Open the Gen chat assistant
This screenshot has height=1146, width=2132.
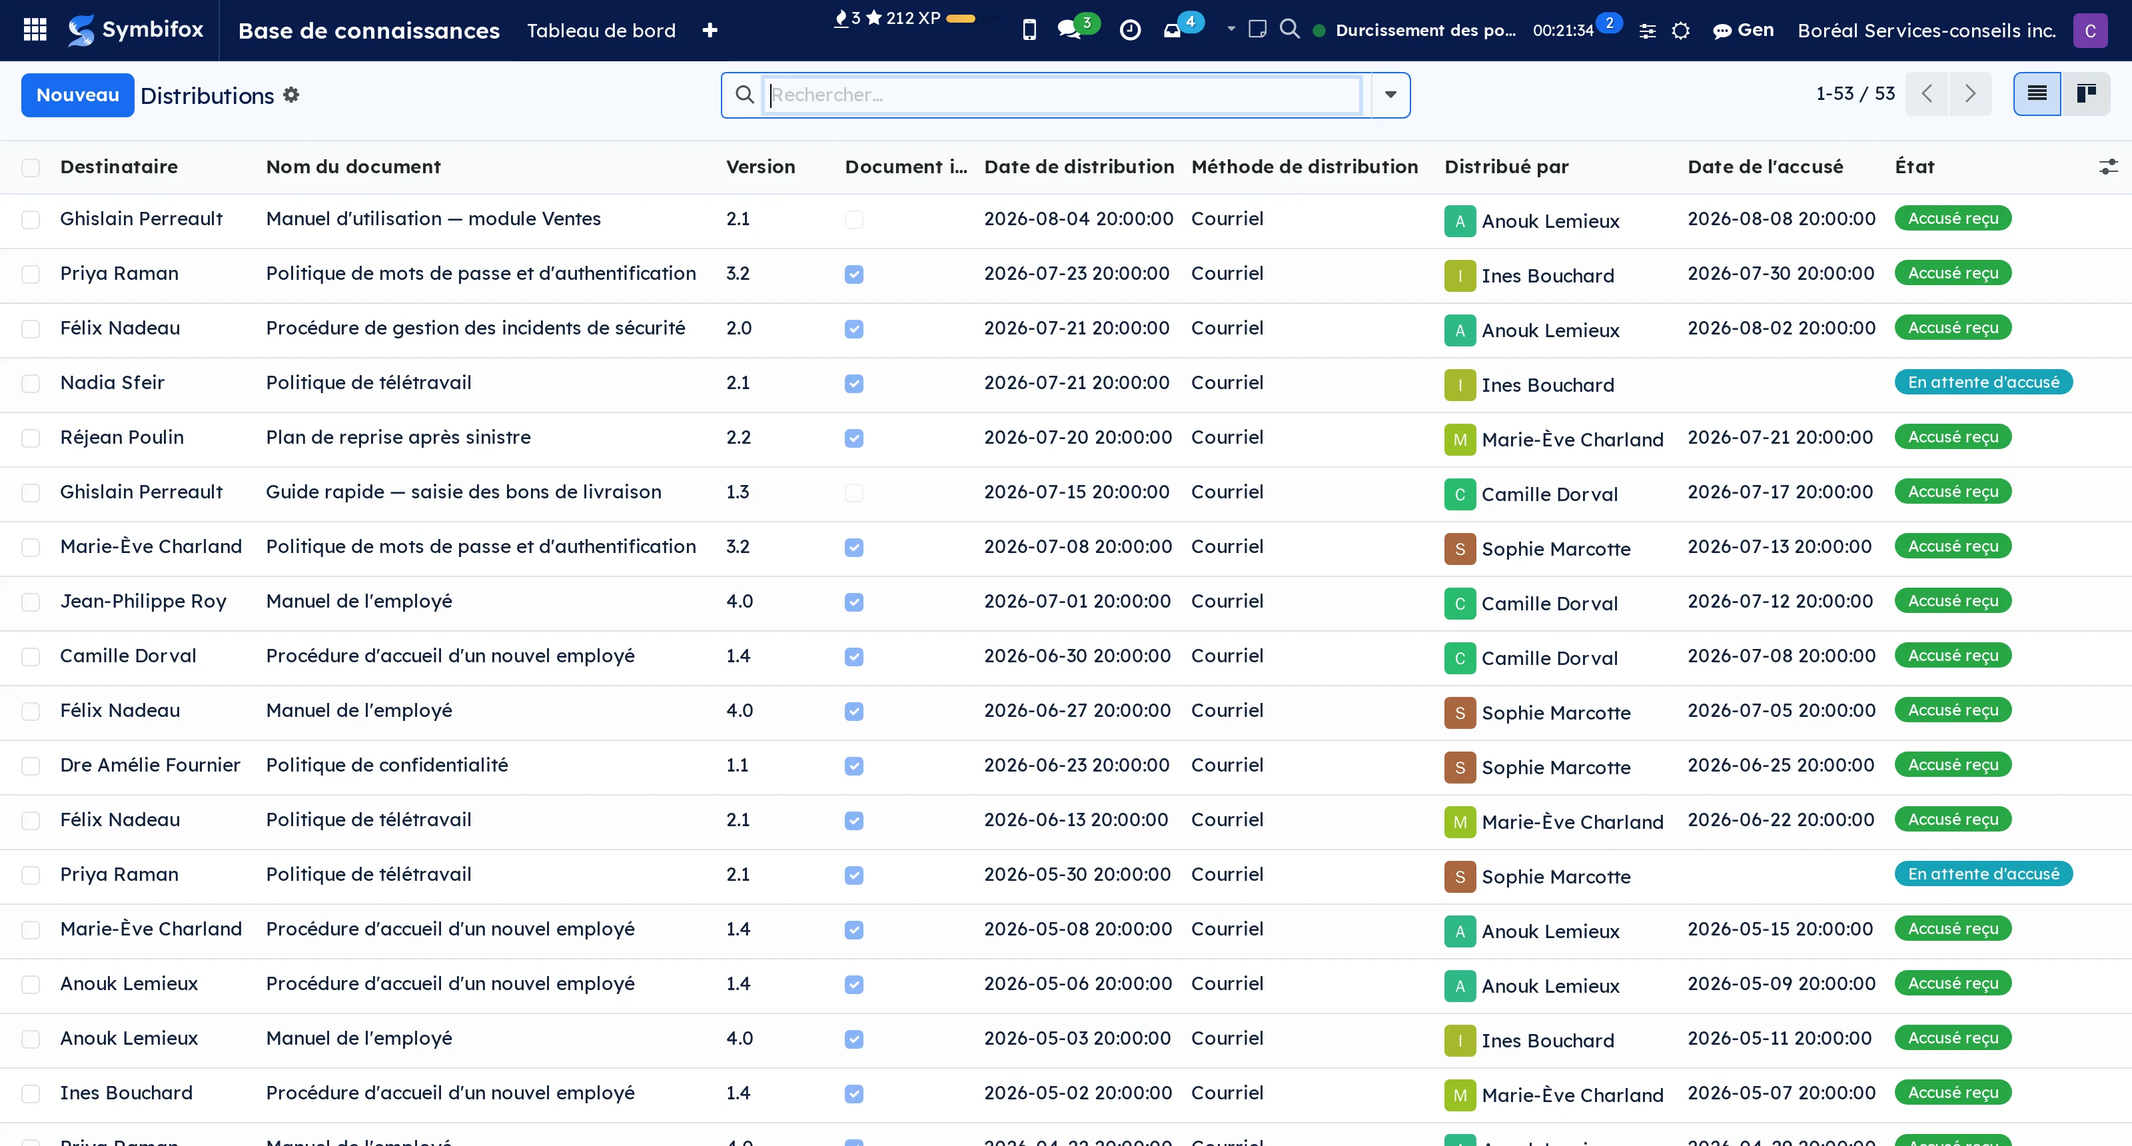[1743, 31]
